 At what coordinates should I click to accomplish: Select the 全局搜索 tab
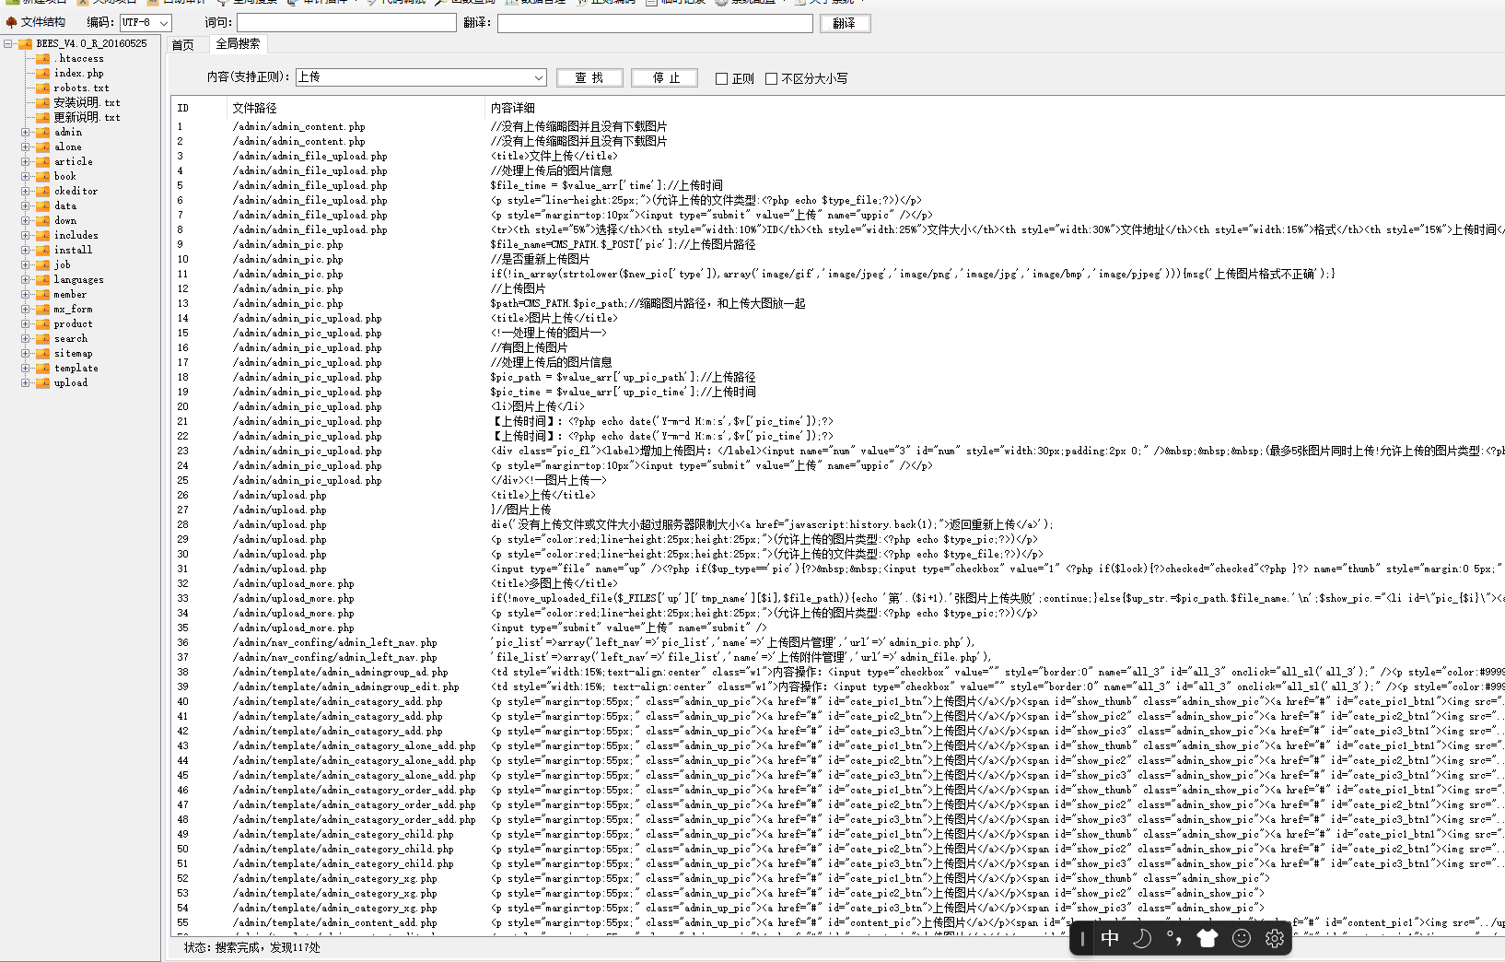(237, 43)
